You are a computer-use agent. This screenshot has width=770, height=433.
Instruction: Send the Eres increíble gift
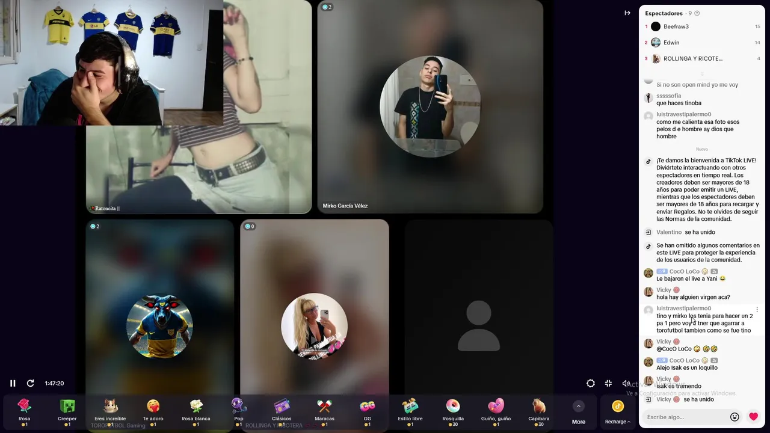110,413
